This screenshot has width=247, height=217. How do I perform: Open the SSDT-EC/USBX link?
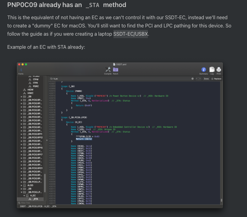tap(130, 34)
